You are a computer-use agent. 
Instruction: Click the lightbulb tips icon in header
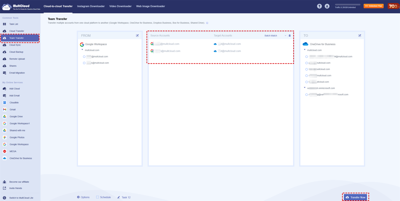[319, 6]
